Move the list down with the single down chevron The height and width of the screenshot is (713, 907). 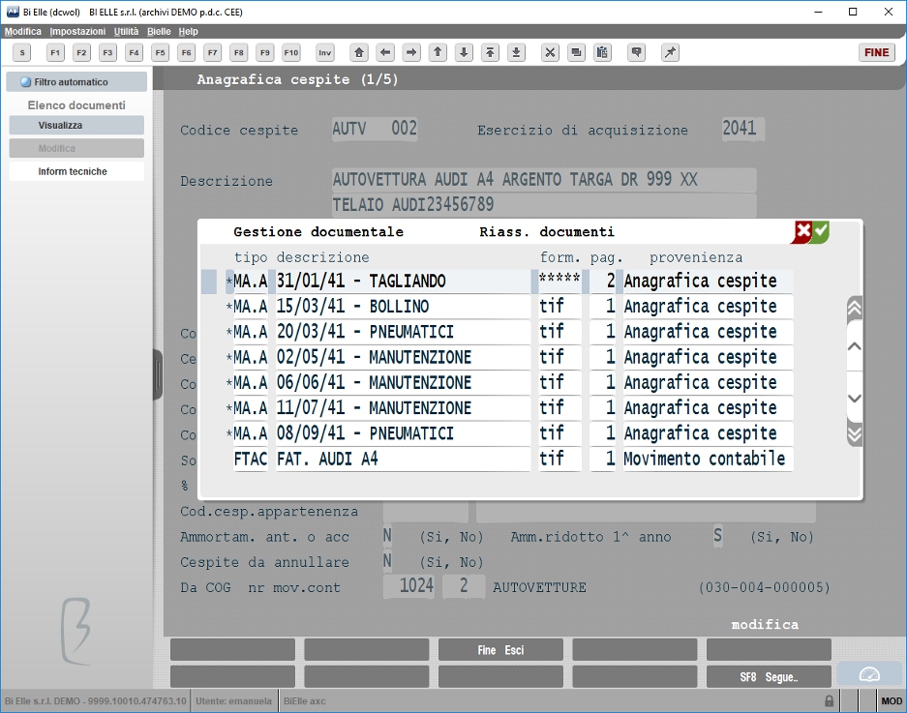[x=855, y=398]
